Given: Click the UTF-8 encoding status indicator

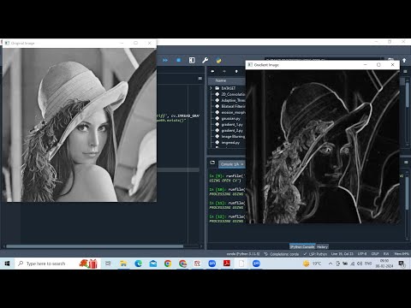Looking at the screenshot, I should pos(362,254).
